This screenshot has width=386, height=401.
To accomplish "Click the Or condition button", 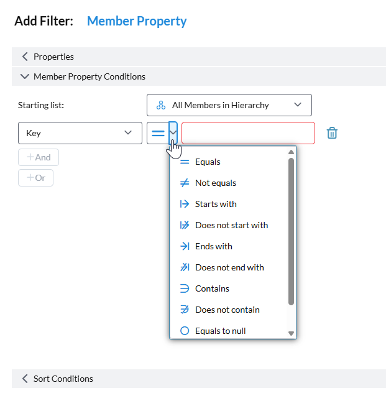I will tap(35, 178).
